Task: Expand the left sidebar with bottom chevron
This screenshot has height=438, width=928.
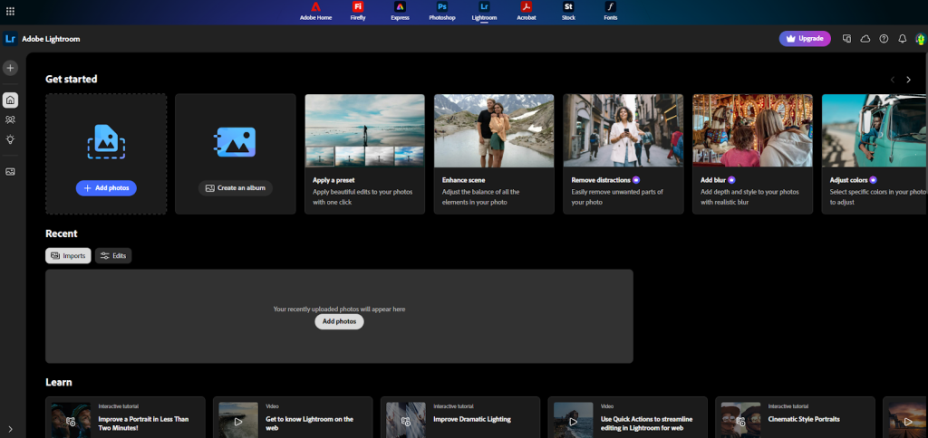Action: tap(10, 429)
